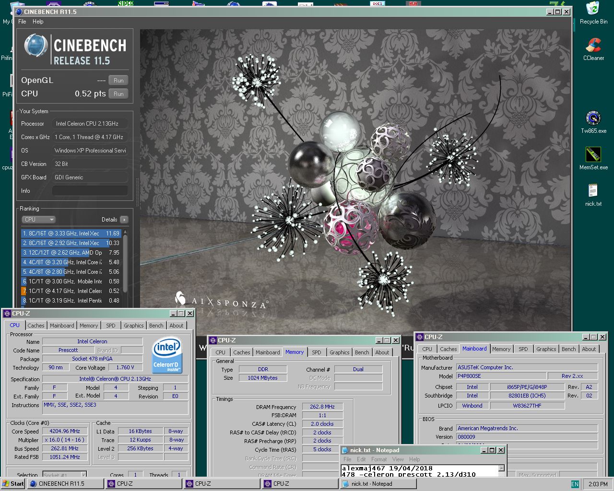Screen dimensions: 614x491
Task: Open the Ranking CPU dropdown
Action: coord(39,219)
